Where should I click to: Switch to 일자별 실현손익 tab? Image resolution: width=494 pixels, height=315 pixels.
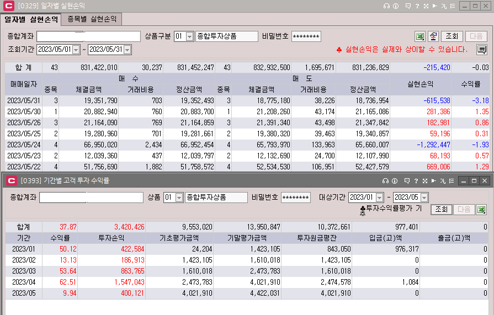click(31, 19)
